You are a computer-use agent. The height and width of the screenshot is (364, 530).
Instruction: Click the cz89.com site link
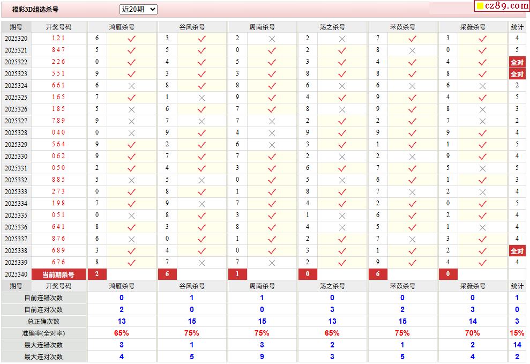(x=506, y=6)
